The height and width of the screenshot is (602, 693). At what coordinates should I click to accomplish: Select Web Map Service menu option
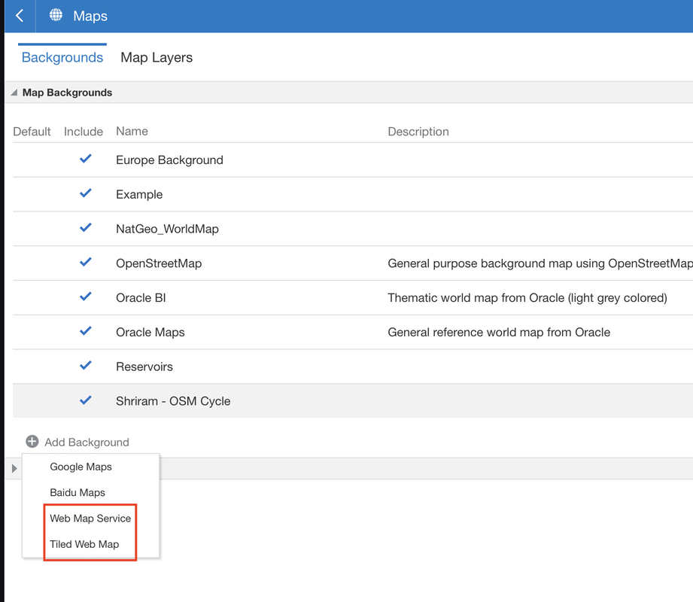[90, 518]
